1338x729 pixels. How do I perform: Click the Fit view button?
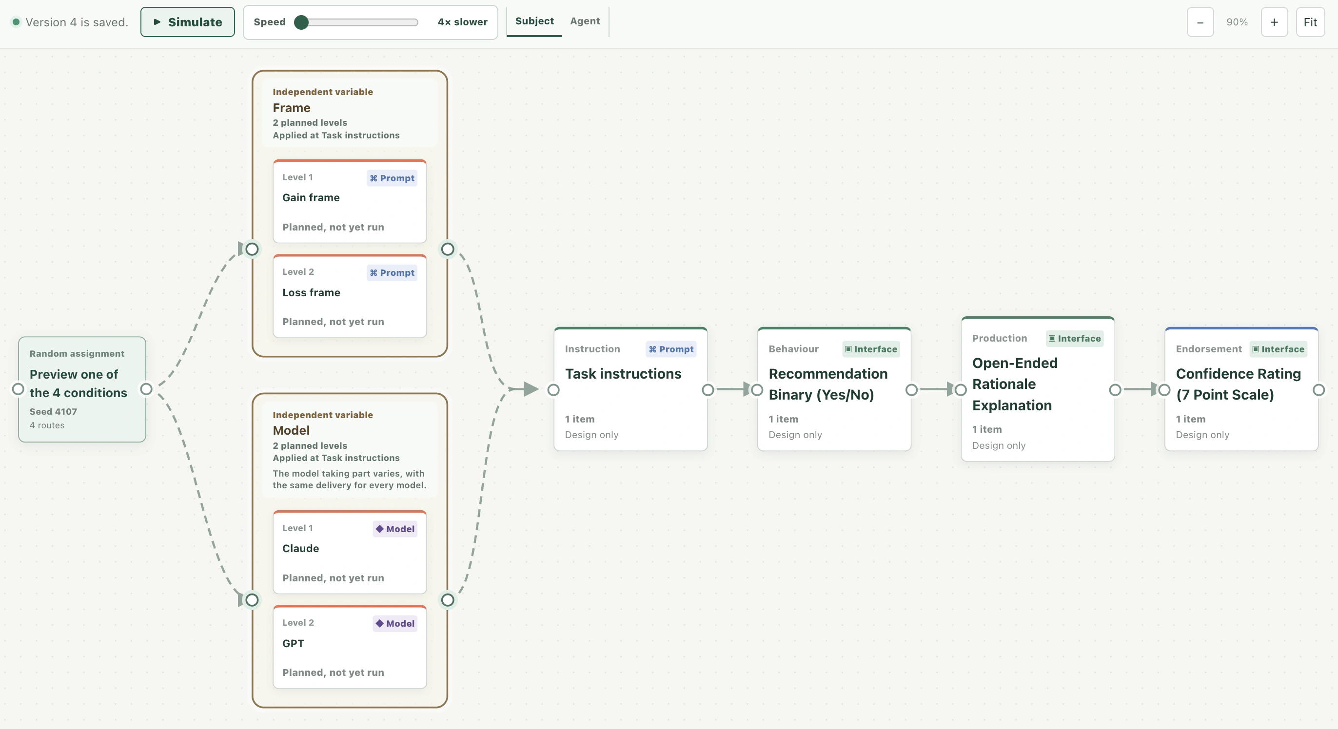1310,22
